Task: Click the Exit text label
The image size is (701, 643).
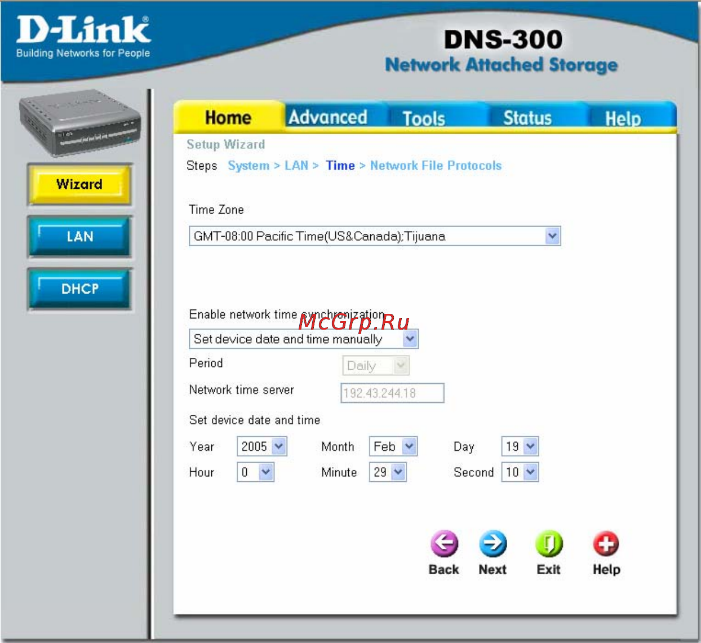Action: tap(549, 570)
